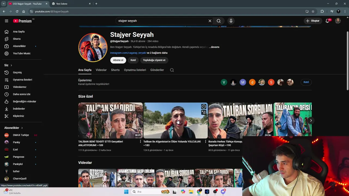Open instagram.com/cagatay_teryaki link
349x196 pixels.
pyautogui.click(x=128, y=53)
